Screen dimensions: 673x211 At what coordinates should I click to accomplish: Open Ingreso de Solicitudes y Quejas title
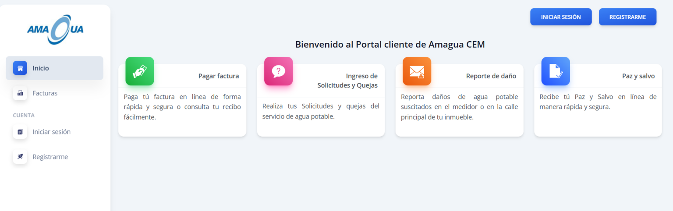coord(347,81)
